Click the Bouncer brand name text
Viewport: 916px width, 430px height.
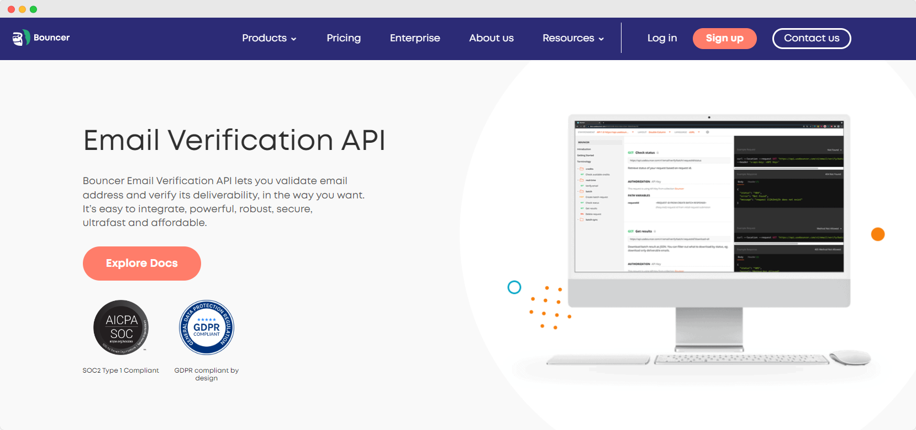click(x=51, y=37)
